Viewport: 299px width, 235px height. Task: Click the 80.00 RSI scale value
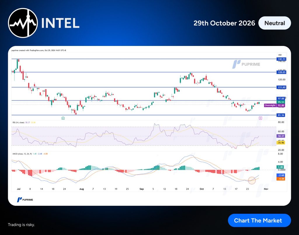tap(281, 122)
